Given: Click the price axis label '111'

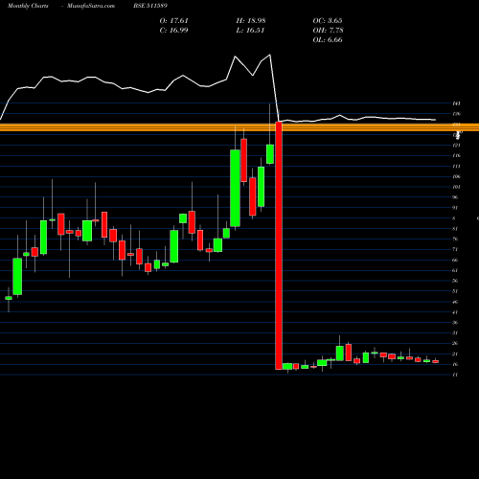Looking at the screenshot, I should [x=456, y=166].
